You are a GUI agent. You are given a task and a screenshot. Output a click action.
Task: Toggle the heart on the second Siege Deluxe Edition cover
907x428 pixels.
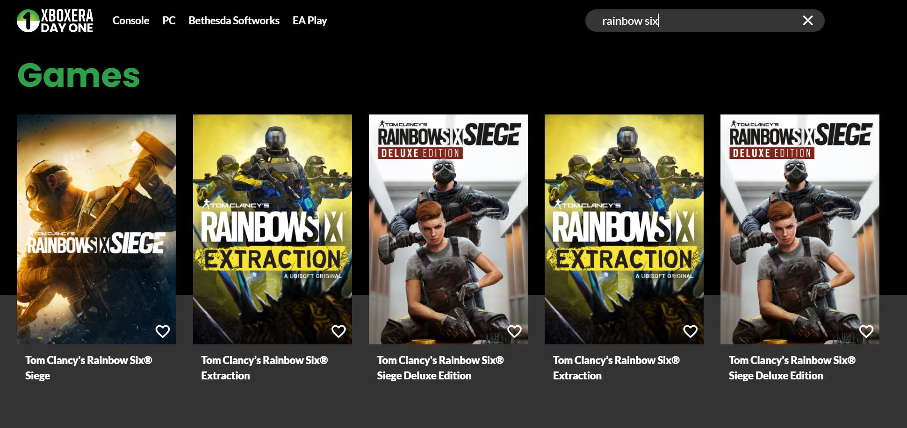tap(866, 331)
